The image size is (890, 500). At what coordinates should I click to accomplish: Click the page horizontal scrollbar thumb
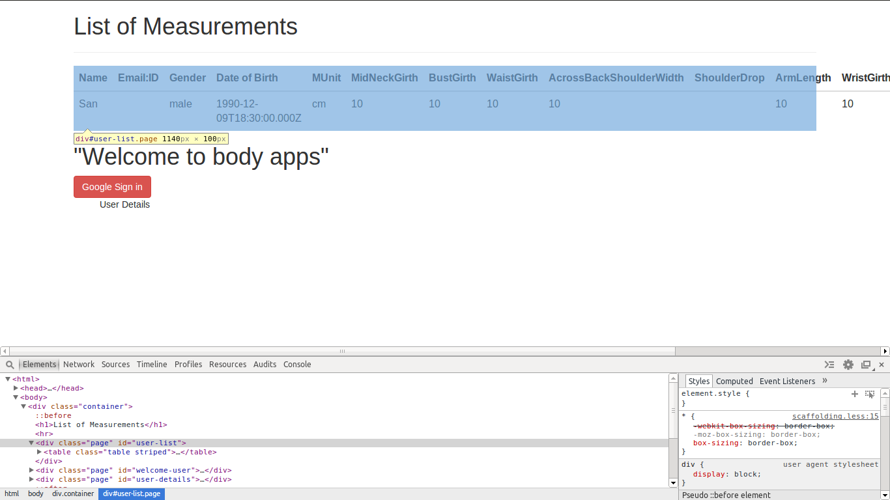click(342, 351)
